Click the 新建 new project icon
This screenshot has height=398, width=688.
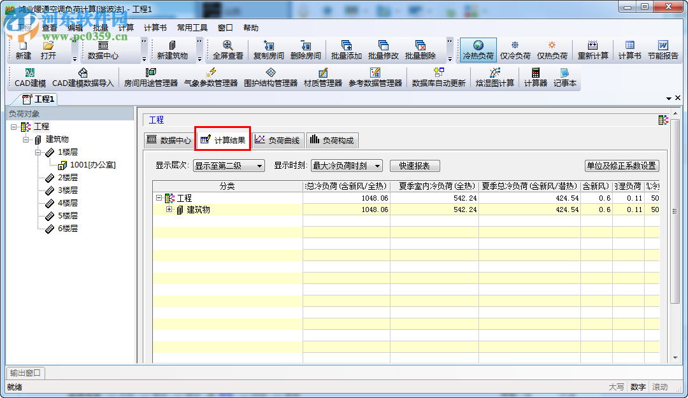(x=24, y=50)
